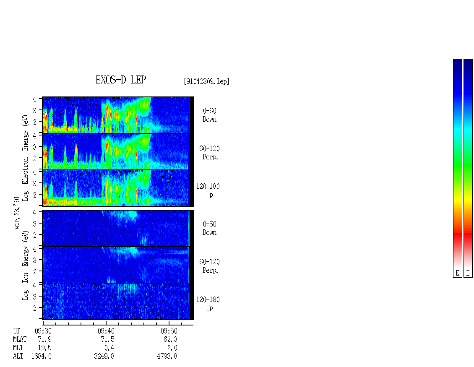Click the MLT value 0.4
The image size is (474, 367).
point(109,348)
